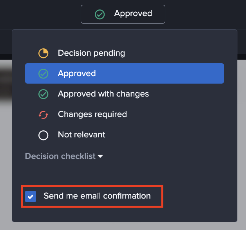Select the Approved with changes option
246x230 pixels.
tap(103, 94)
